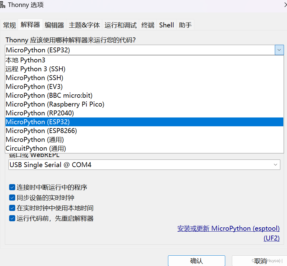Open the 运行和调试 tab
This screenshot has height=266, width=287.
[x=121, y=25]
